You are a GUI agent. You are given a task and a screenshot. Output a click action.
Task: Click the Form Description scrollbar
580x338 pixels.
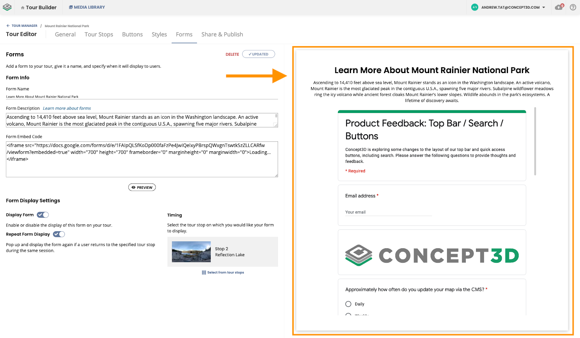(276, 116)
